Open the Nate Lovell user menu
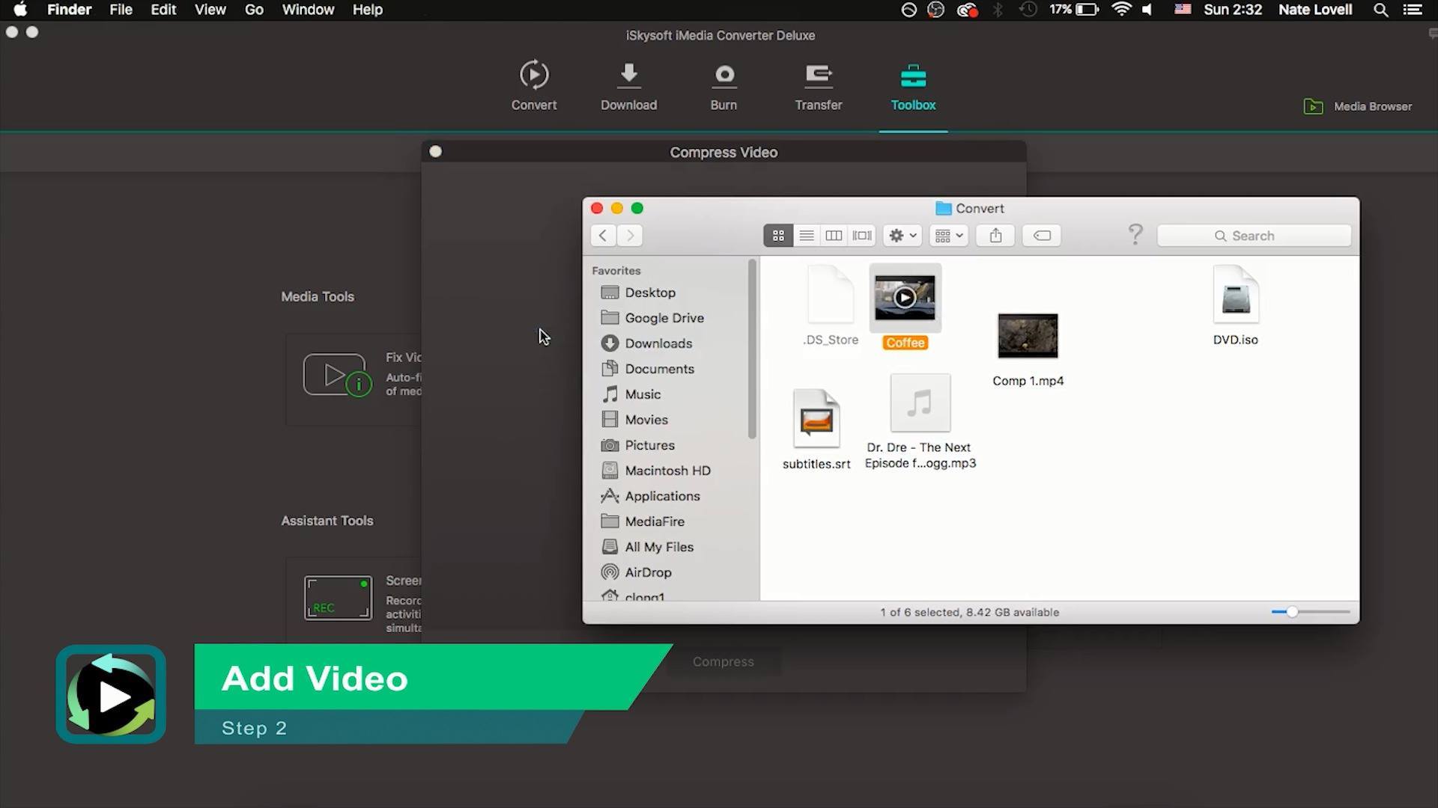Viewport: 1438px width, 808px height. coord(1315,10)
